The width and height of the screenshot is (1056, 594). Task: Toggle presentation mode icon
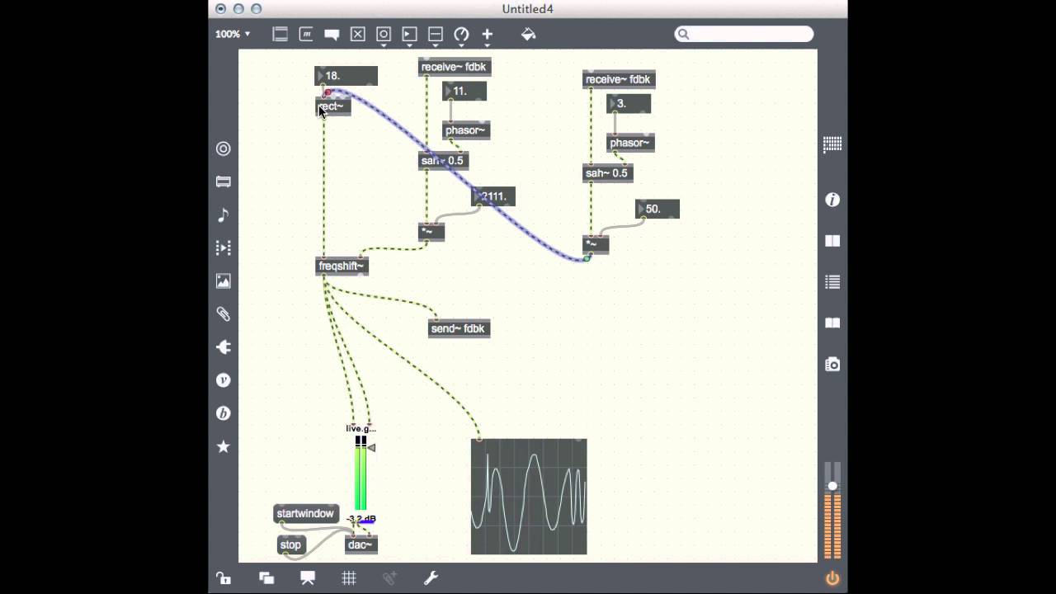(308, 578)
